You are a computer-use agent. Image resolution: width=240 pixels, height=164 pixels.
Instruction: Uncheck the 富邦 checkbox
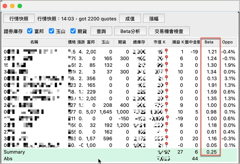click(x=30, y=31)
